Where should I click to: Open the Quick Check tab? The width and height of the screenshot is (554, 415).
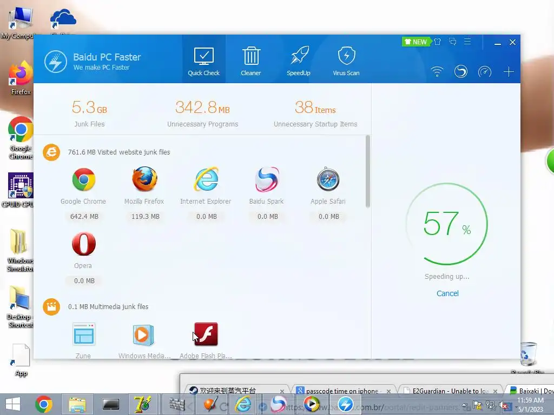click(x=204, y=59)
